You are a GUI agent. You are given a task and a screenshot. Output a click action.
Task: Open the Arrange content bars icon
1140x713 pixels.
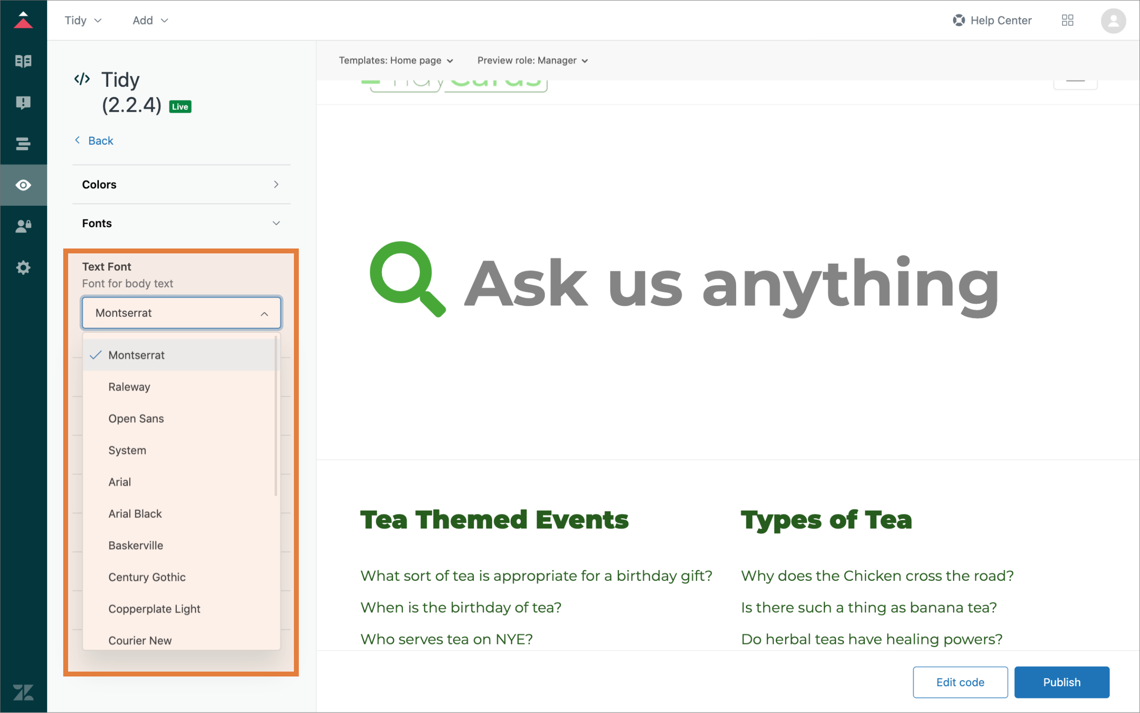[x=23, y=144]
